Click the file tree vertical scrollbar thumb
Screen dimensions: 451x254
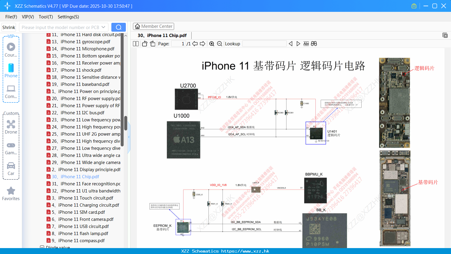click(x=126, y=123)
